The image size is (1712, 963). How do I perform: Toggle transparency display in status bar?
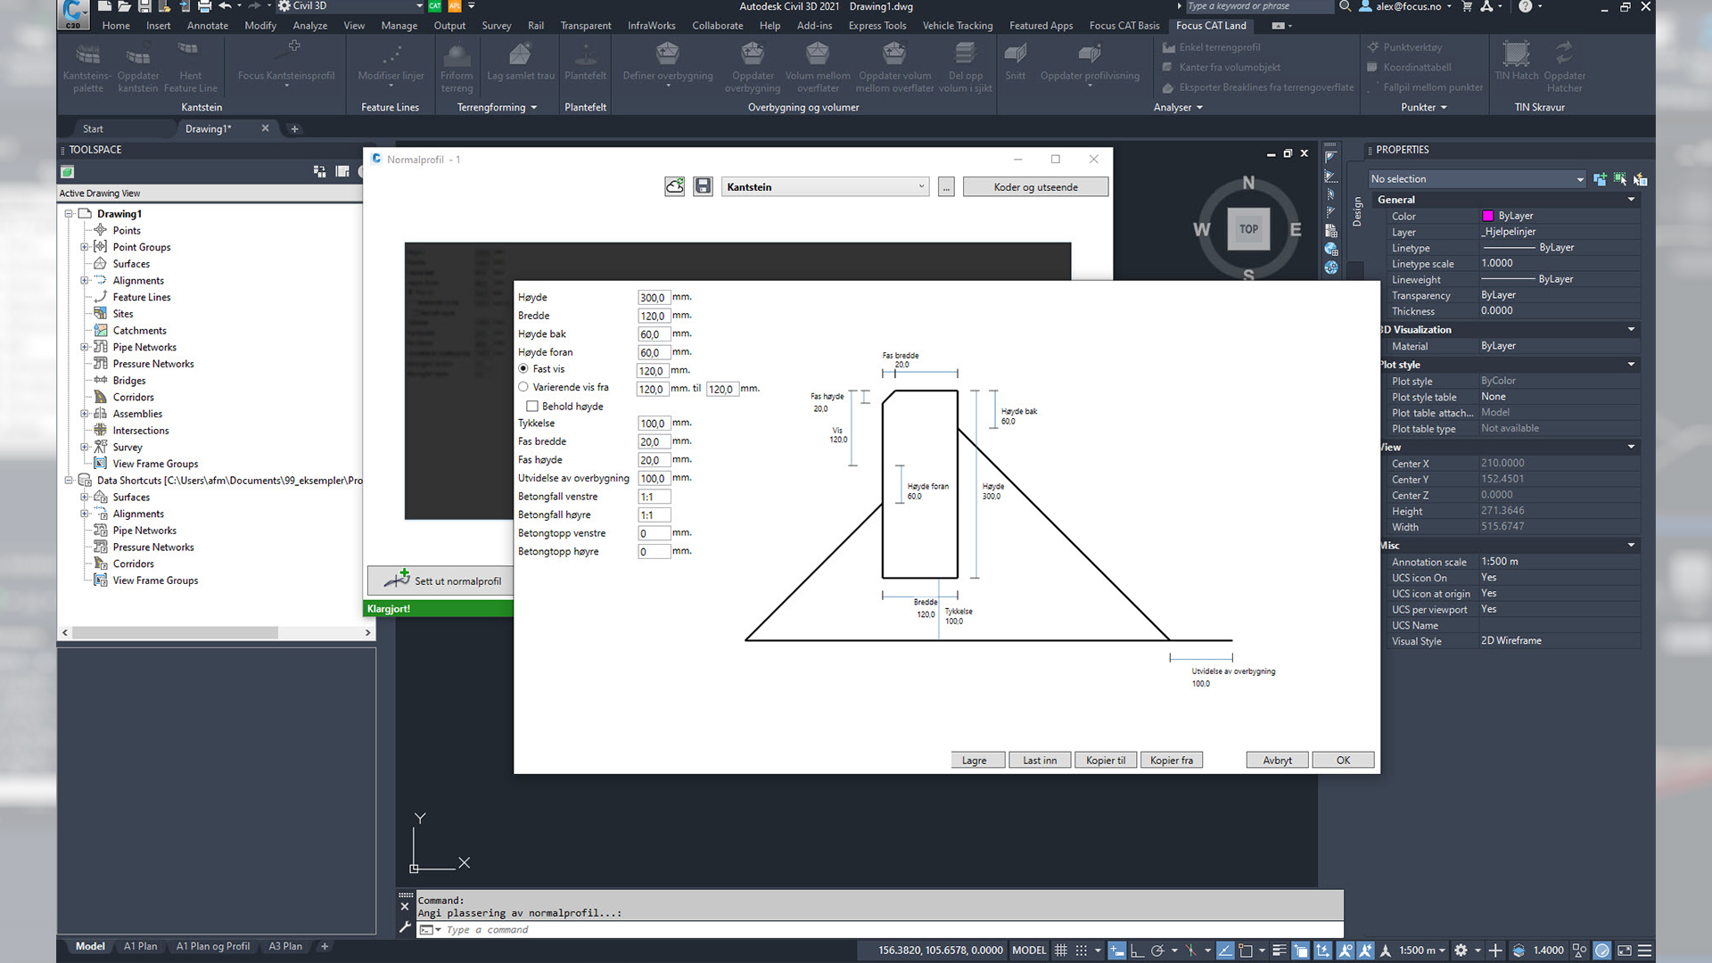click(1301, 951)
